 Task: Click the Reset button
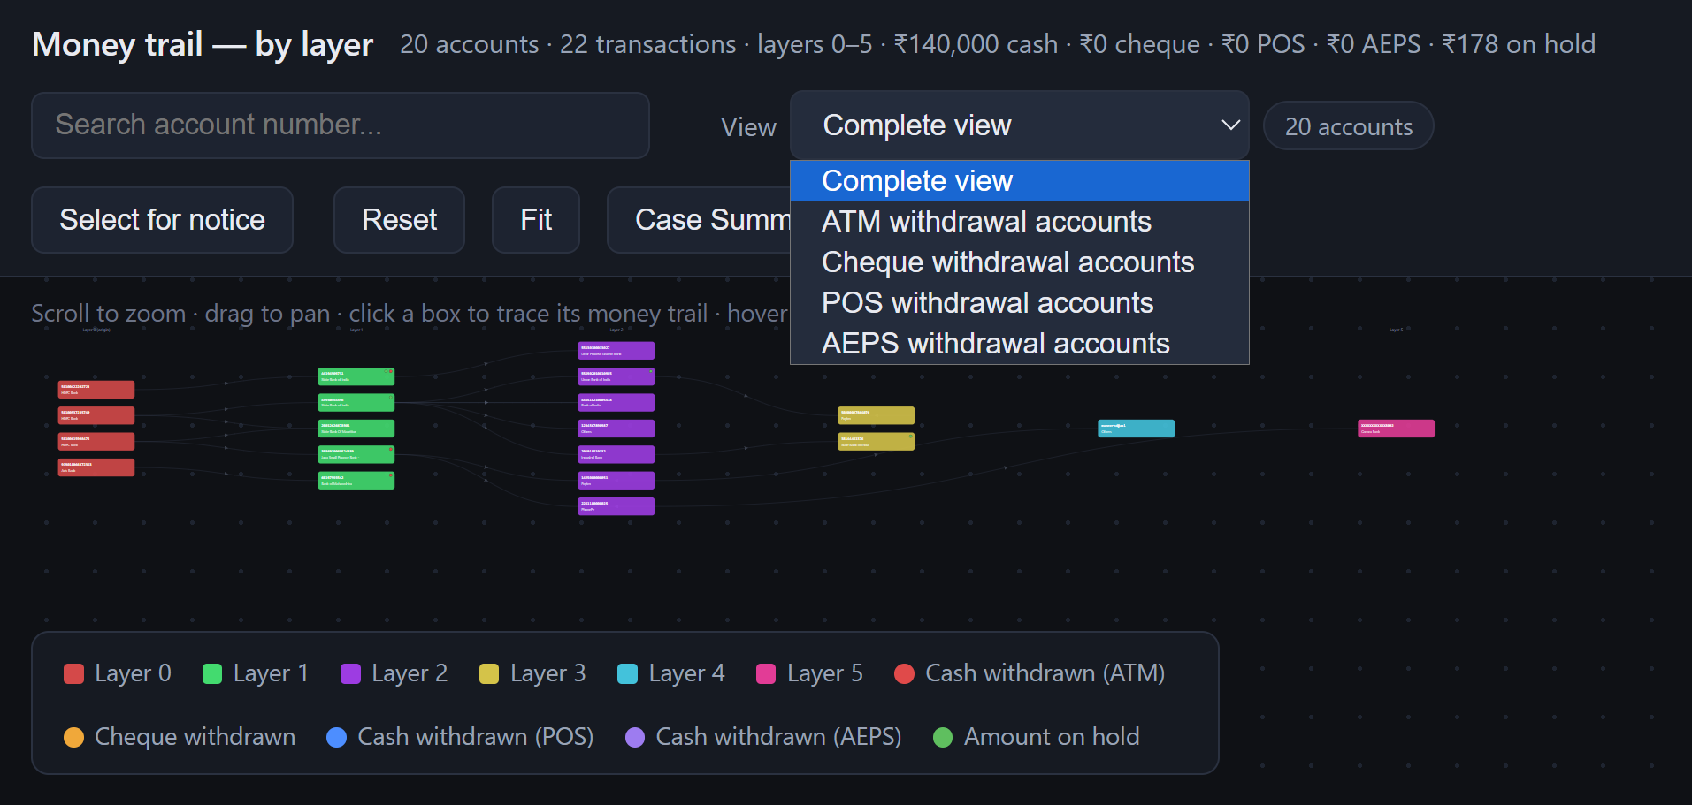point(400,220)
